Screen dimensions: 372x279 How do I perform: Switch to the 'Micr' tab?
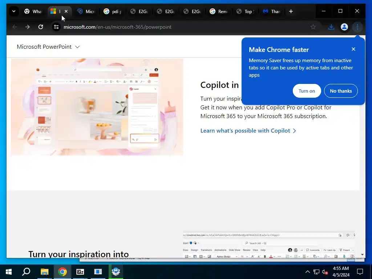[86, 11]
